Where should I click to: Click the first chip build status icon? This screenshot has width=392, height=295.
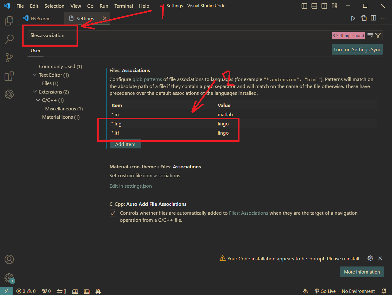(75, 291)
